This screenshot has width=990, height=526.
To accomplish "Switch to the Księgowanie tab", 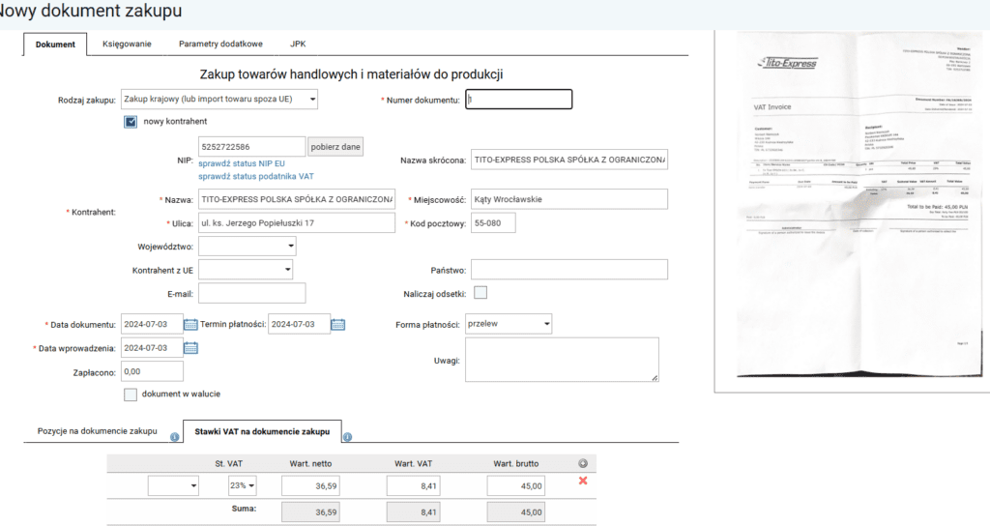I will click(x=127, y=44).
